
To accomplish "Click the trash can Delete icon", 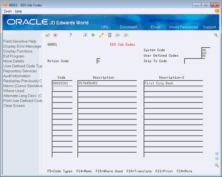I will pos(109,35).
